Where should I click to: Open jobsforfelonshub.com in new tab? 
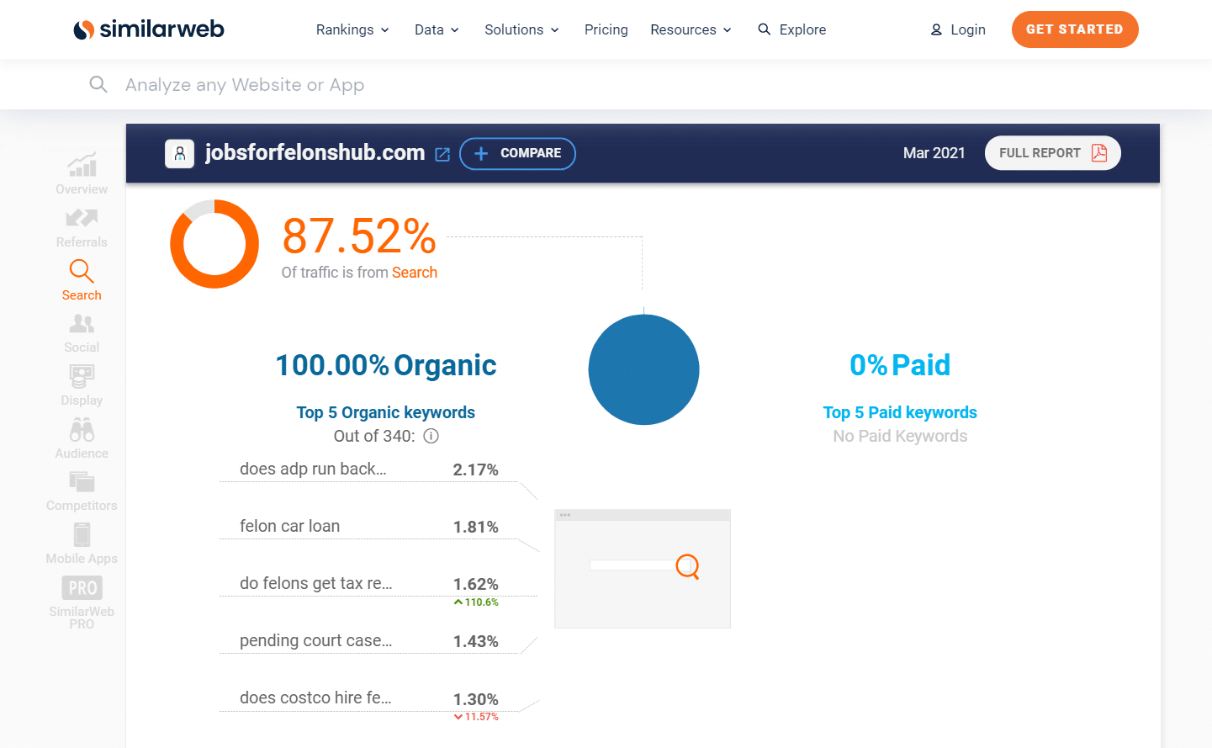coord(442,153)
